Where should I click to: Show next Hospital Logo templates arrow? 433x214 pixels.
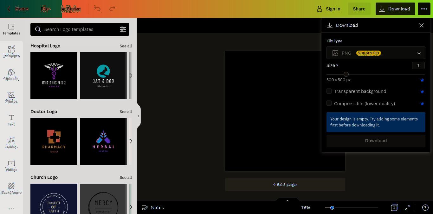pos(131,76)
